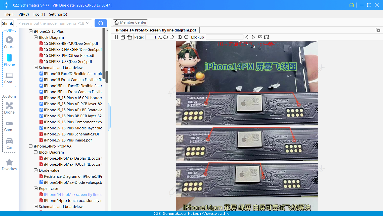
Task: Select the iPhone 14 ProMax screen fly line diagram tab
Action: (156, 30)
